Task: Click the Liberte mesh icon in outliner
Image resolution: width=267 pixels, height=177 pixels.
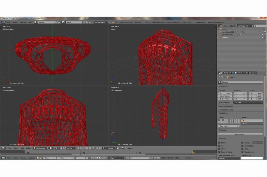Action: coord(221,37)
